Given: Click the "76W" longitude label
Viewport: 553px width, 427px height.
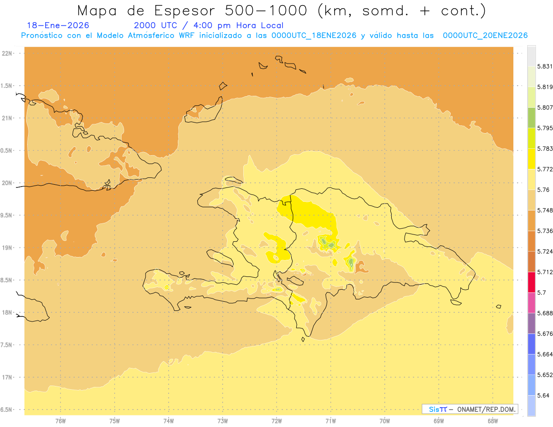Looking at the screenshot, I should coord(60,421).
